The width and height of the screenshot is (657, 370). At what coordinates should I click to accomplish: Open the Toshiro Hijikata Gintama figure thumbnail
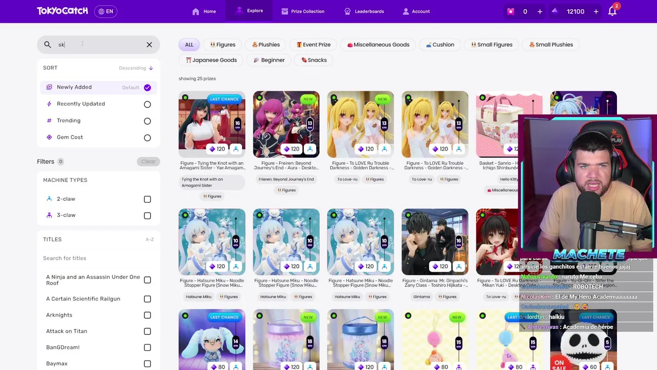point(435,242)
